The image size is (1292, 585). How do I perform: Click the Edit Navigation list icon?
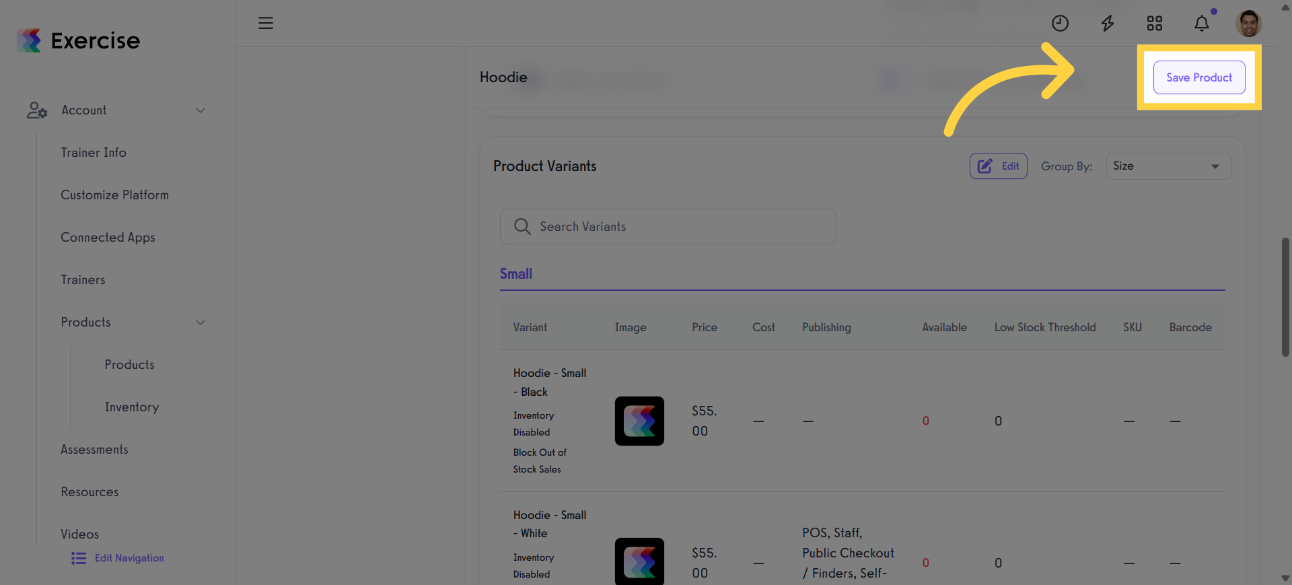[79, 558]
